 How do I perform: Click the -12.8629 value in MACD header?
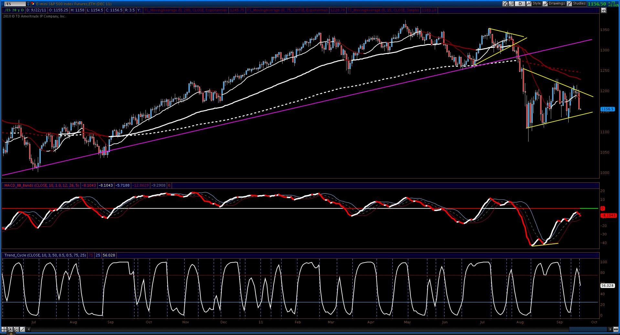pyautogui.click(x=140, y=185)
